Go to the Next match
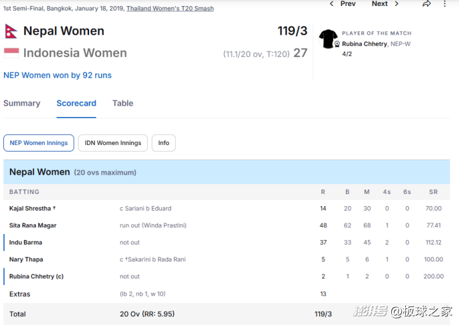The height and width of the screenshot is (325, 459). point(380,4)
